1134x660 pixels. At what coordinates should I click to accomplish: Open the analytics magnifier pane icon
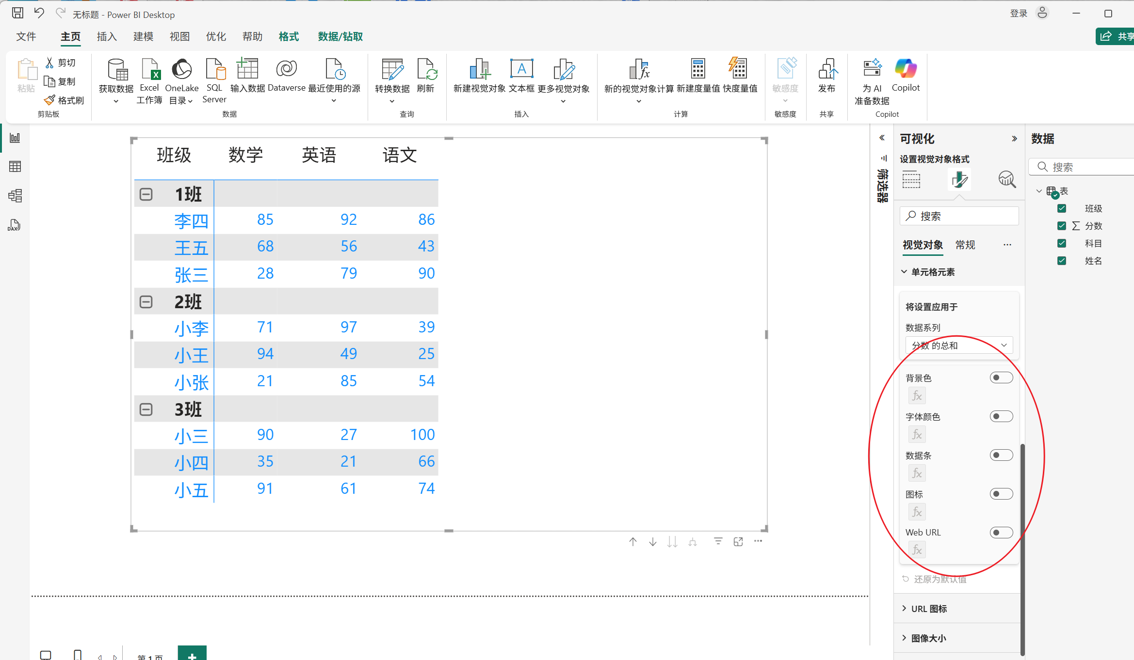tap(1006, 179)
